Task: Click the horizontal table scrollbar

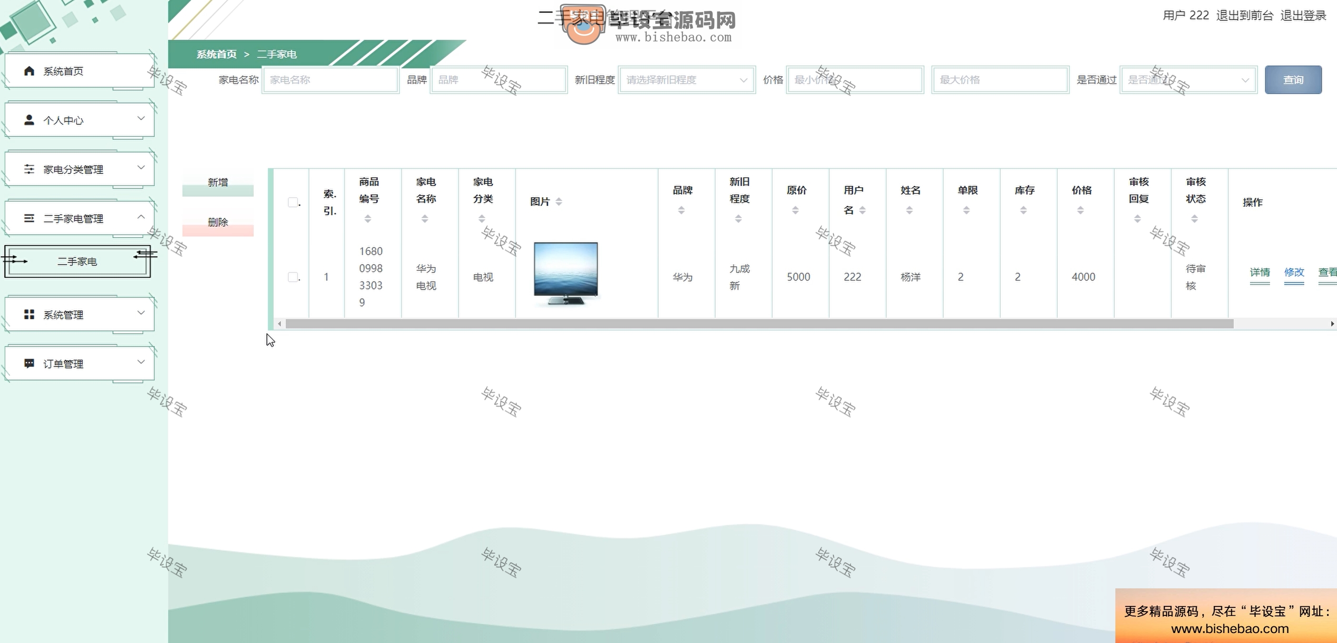Action: (759, 324)
